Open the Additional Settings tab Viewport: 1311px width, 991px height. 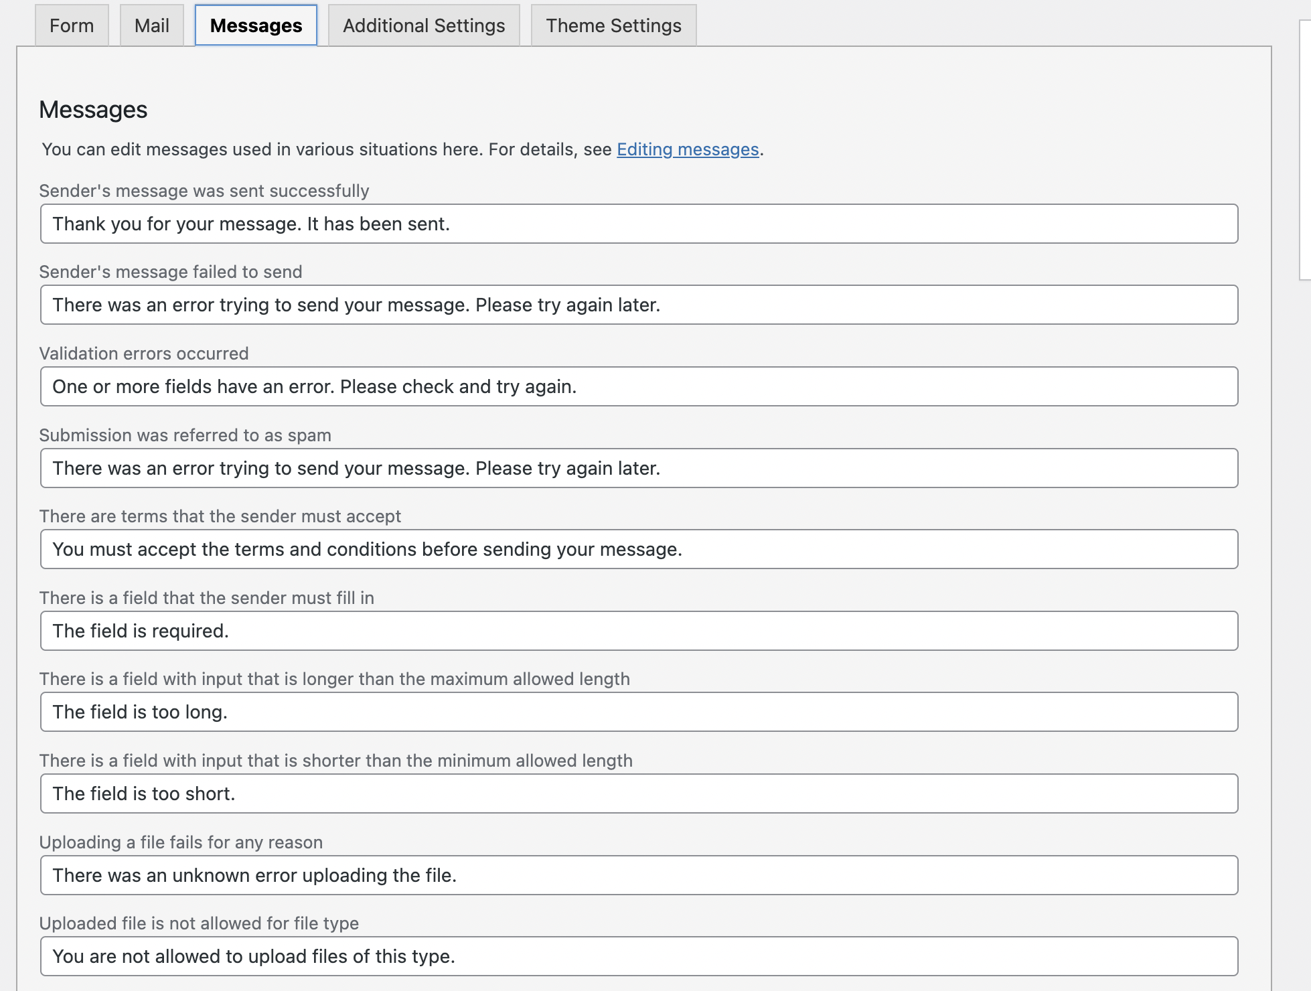coord(424,25)
